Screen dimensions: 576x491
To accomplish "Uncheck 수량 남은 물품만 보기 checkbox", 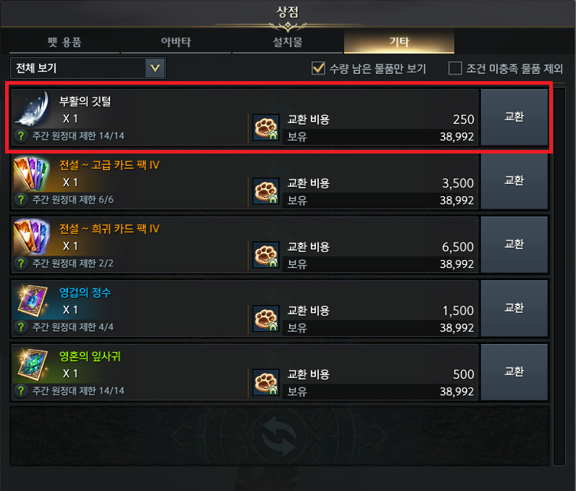I will click(x=318, y=68).
